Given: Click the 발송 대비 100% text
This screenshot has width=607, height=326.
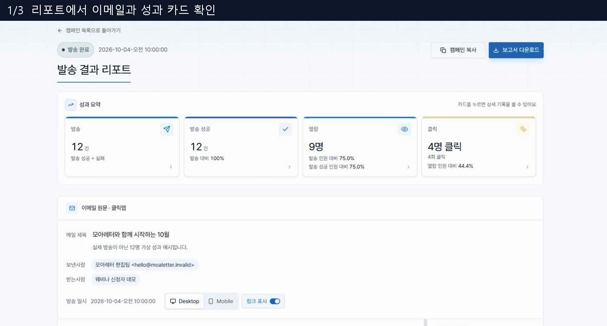Looking at the screenshot, I should (x=207, y=158).
